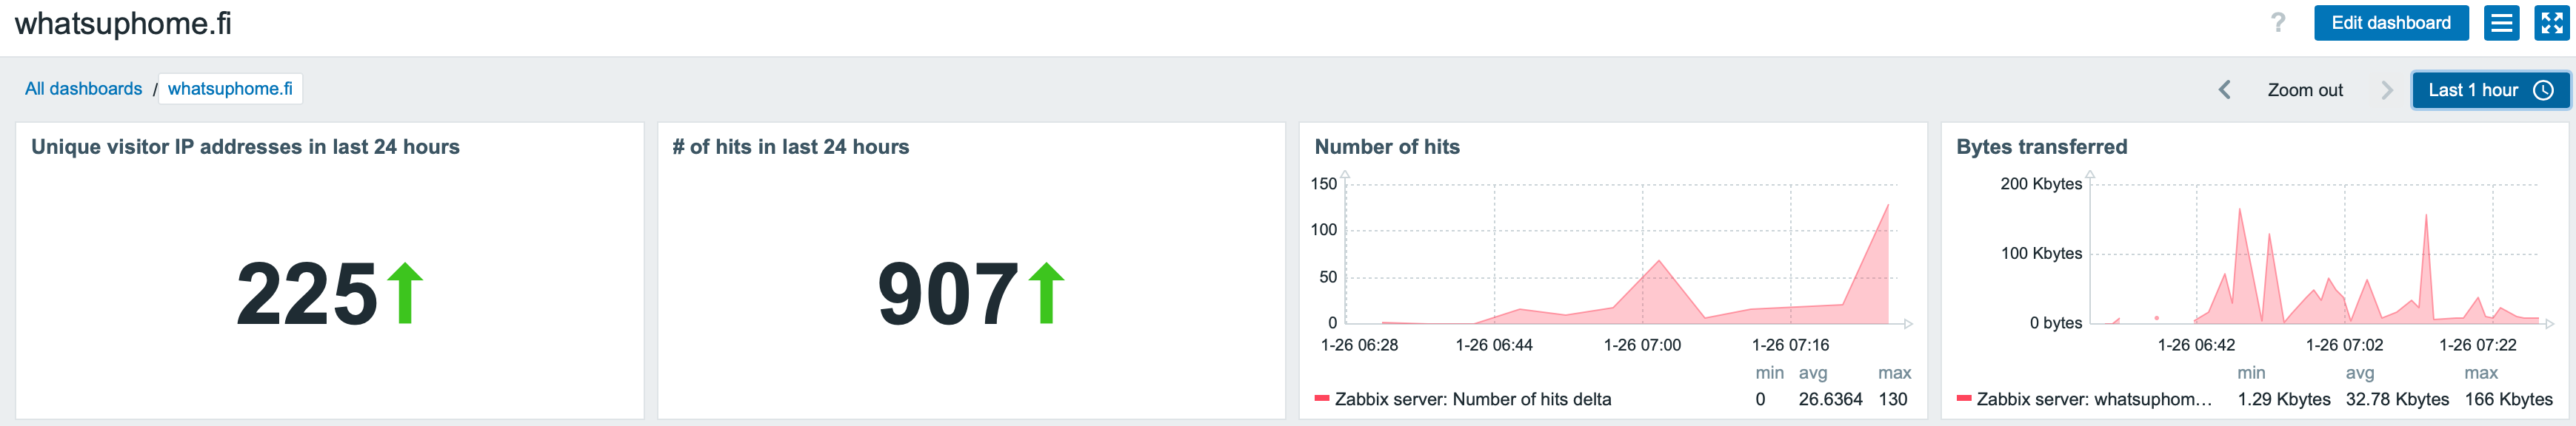Click the green arrow beside 907
This screenshot has height=426, width=2576.
point(1046,294)
